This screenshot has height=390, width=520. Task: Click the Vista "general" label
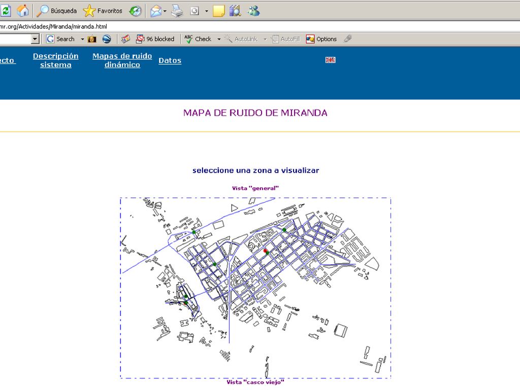(x=255, y=188)
